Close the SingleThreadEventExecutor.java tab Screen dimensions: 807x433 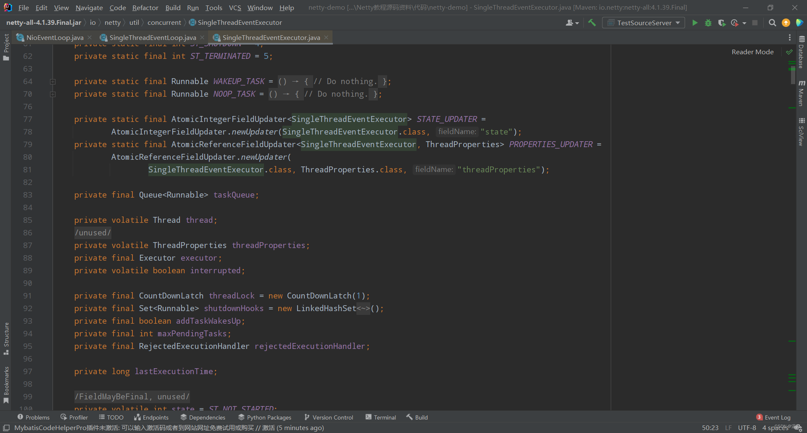click(326, 37)
